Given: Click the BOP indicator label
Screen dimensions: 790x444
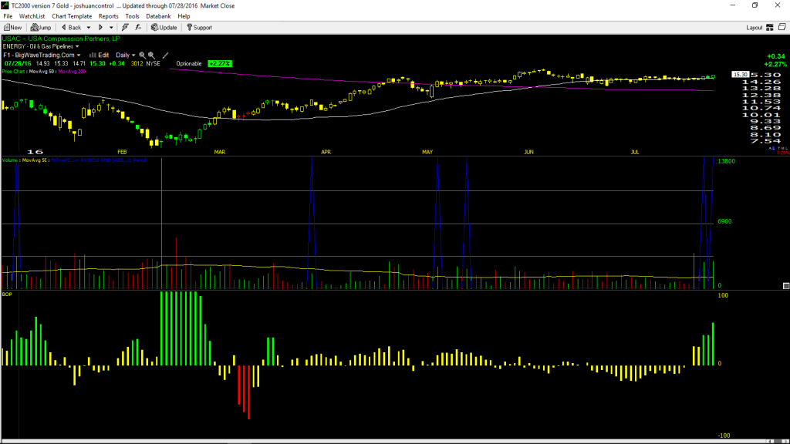Looking at the screenshot, I should [7, 294].
